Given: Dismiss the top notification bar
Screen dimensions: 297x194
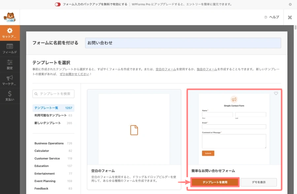Looking at the screenshot, I should (x=290, y=4).
